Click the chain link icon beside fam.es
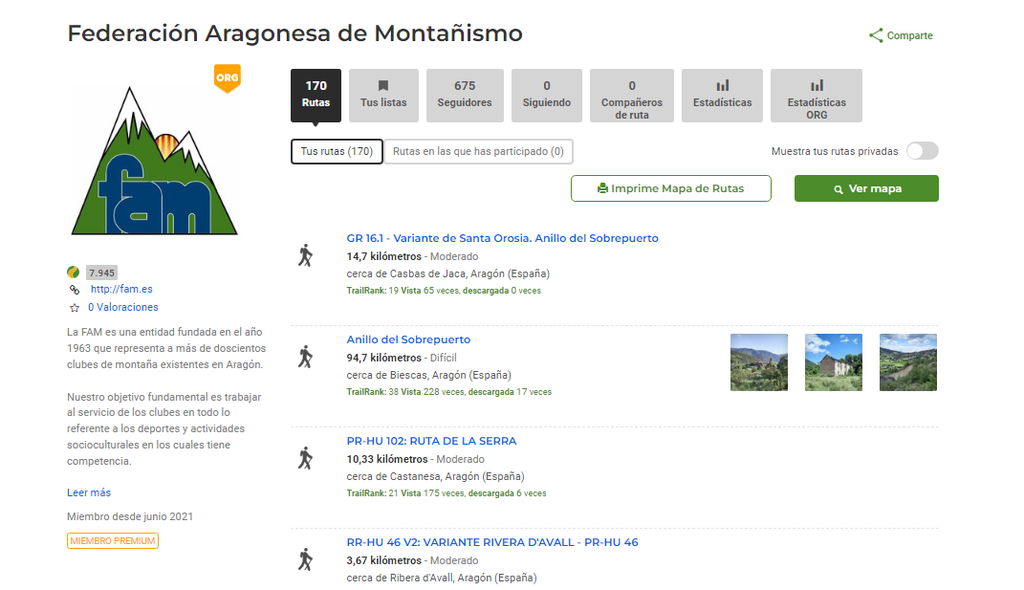The height and width of the screenshot is (590, 1024). [x=74, y=290]
